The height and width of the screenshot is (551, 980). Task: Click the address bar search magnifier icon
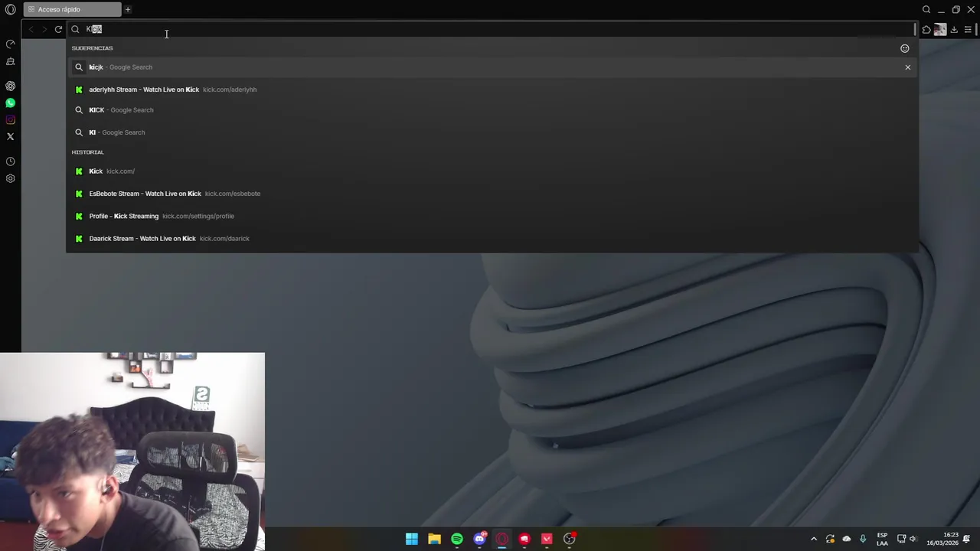[x=75, y=29]
